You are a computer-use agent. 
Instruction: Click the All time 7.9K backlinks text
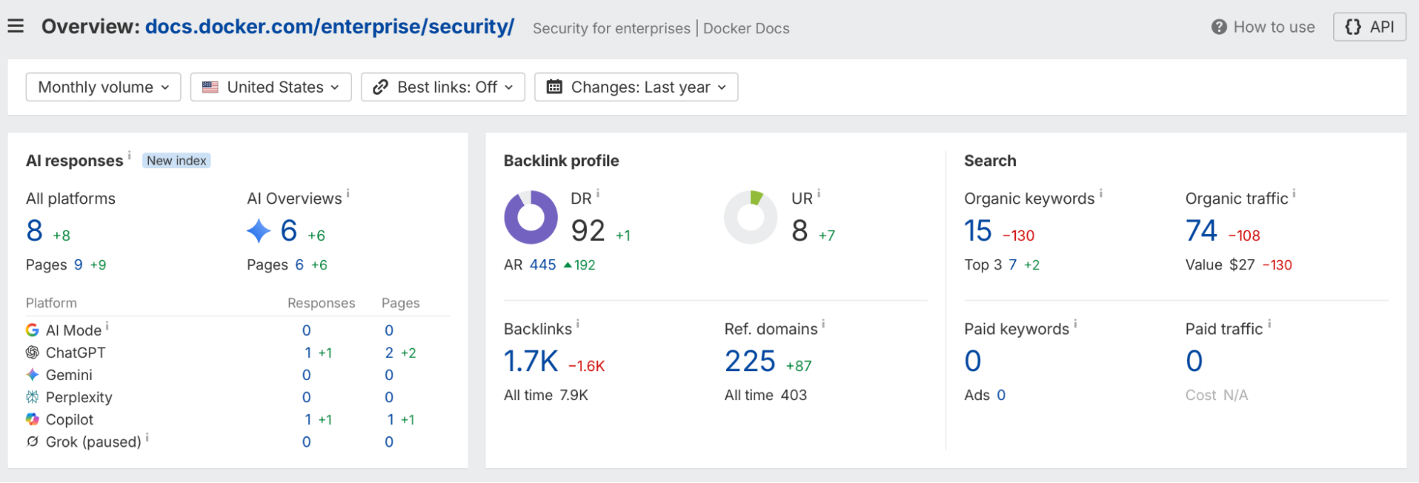coord(546,395)
